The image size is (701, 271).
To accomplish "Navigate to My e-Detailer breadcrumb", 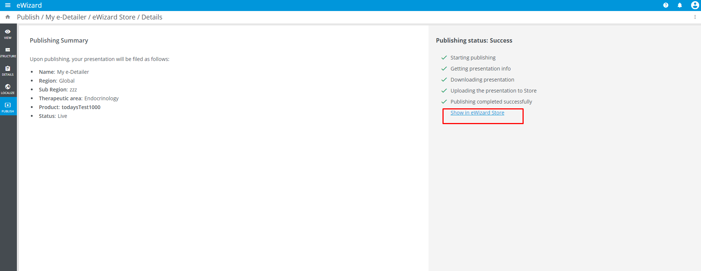I will (66, 17).
